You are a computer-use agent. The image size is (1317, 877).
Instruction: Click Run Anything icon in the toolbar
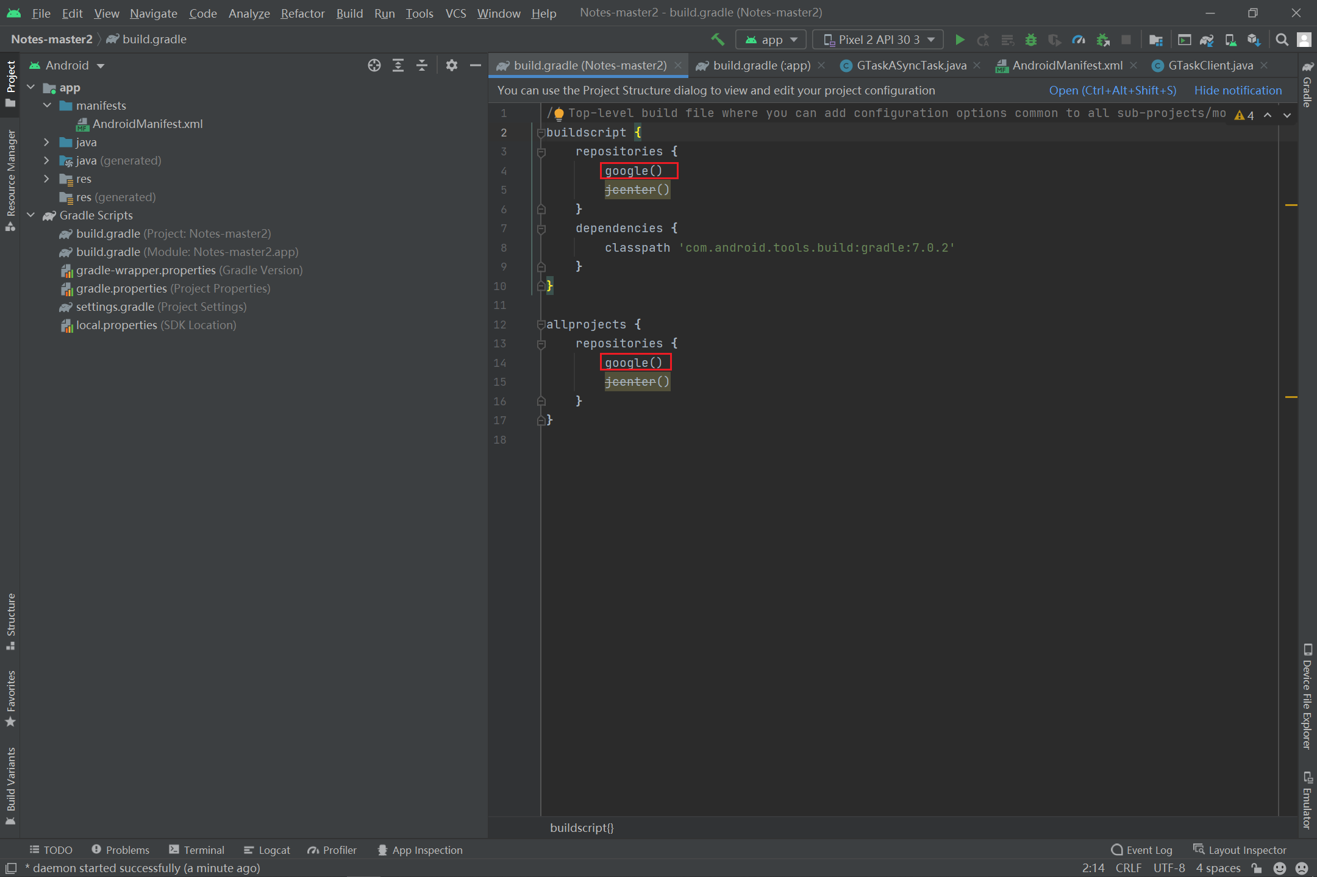1184,40
